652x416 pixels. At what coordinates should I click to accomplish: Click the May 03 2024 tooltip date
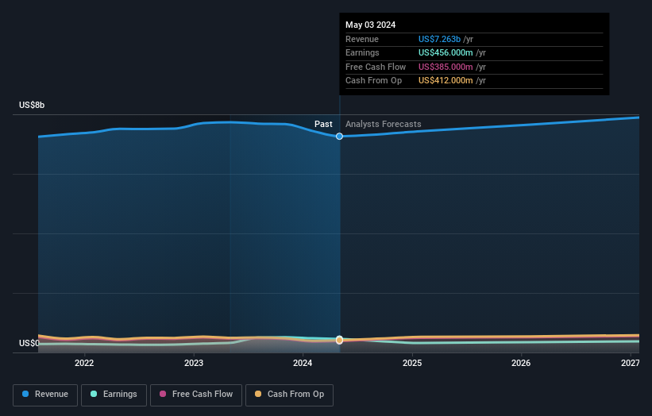(x=371, y=25)
